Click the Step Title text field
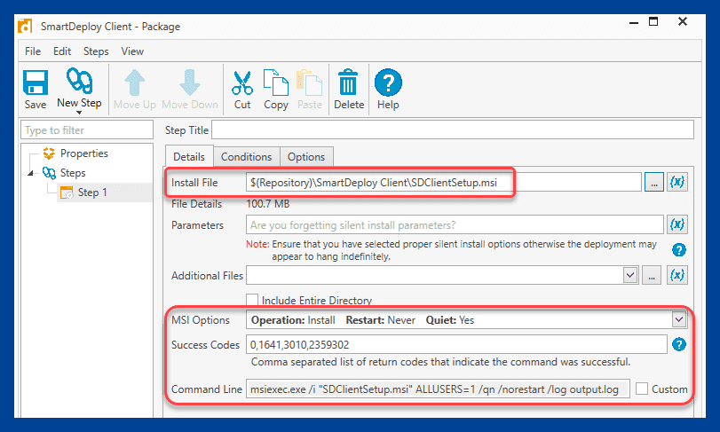 (452, 130)
